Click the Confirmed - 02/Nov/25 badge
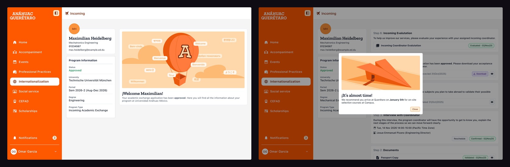 tap(482, 139)
